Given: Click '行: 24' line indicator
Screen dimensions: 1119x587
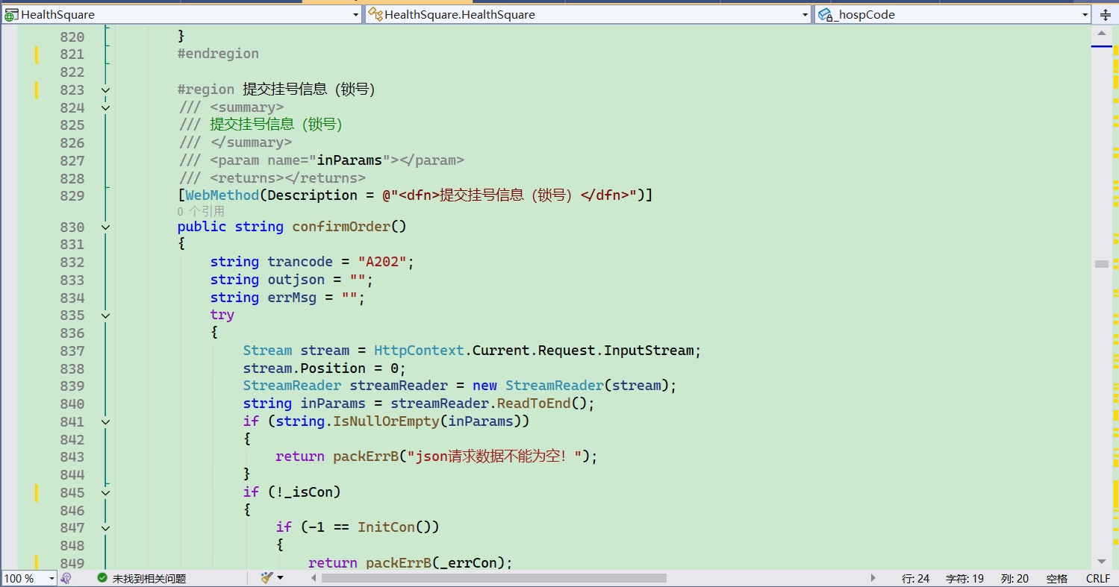Looking at the screenshot, I should [x=916, y=578].
